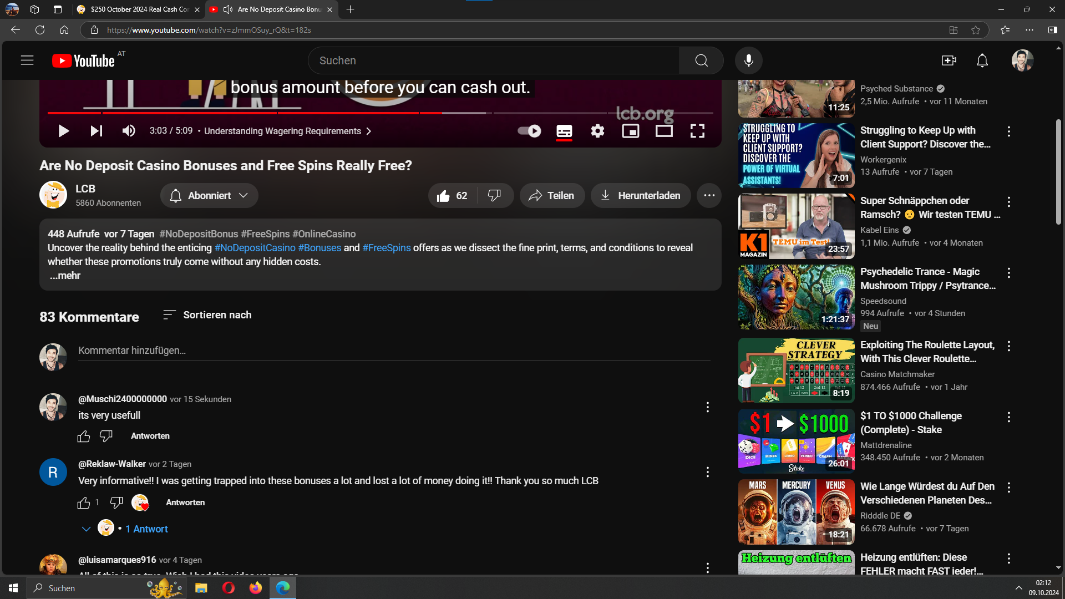
Task: Open the $1 TO $1000 Challenge thumbnail
Action: pos(796,441)
